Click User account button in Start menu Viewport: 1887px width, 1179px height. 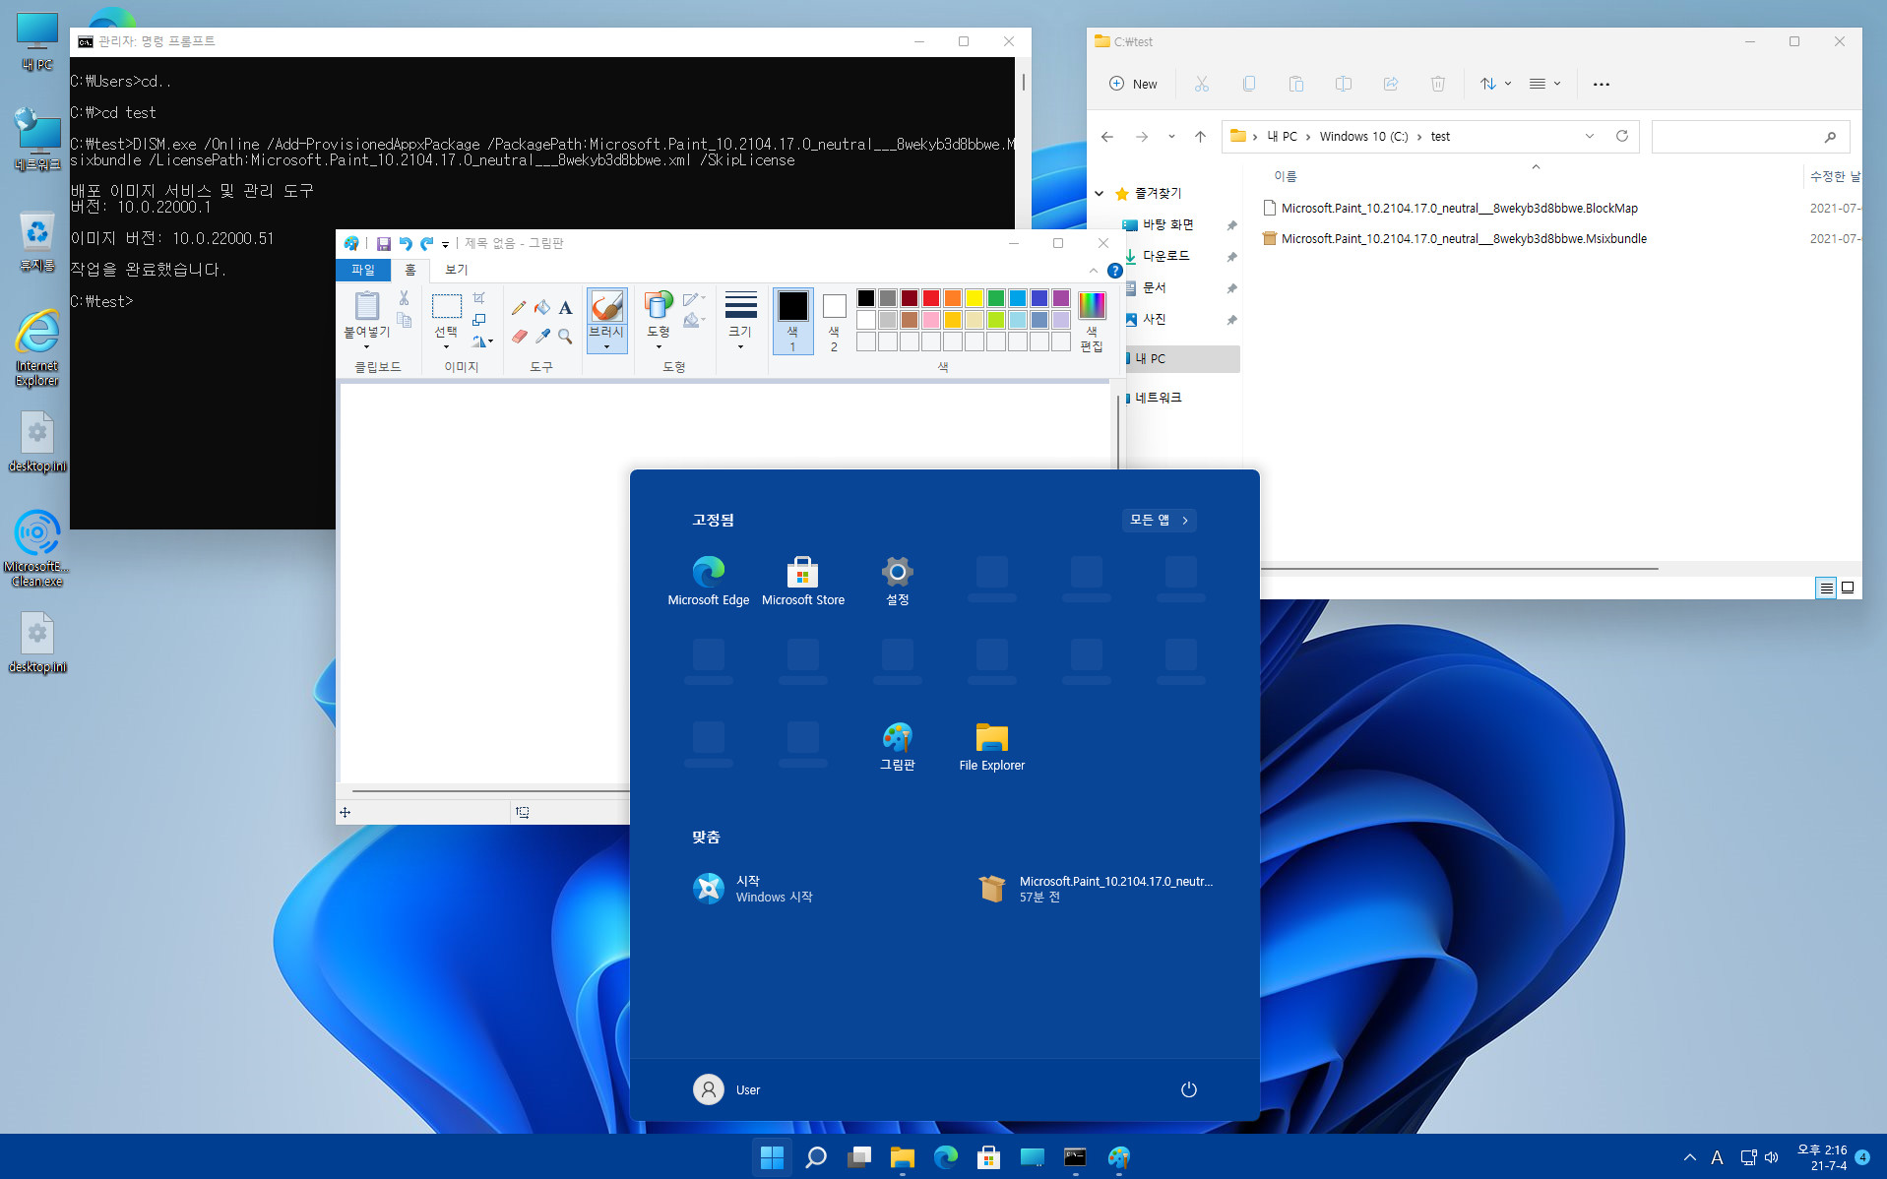[x=727, y=1089]
